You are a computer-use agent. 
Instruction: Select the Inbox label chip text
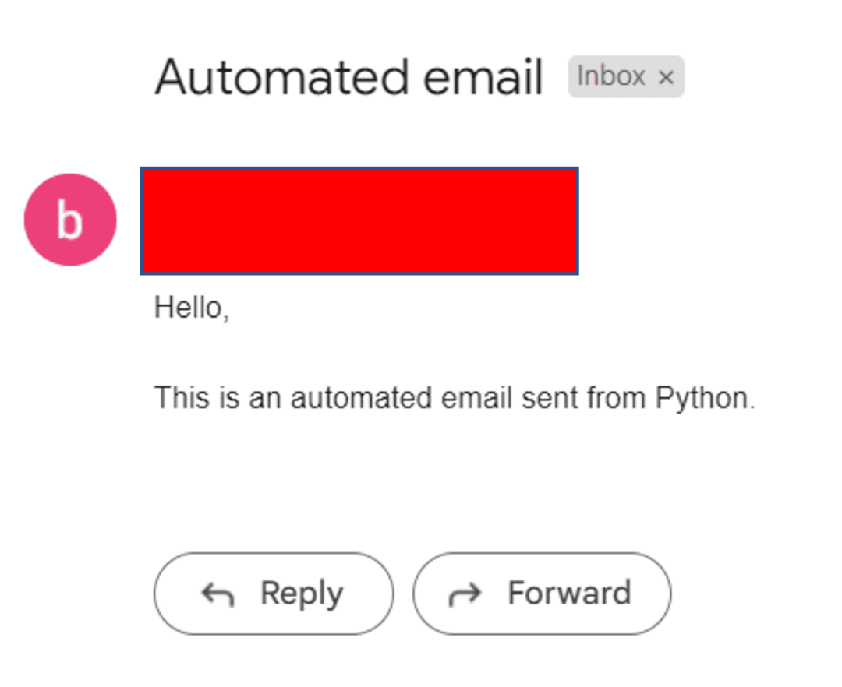pos(611,76)
